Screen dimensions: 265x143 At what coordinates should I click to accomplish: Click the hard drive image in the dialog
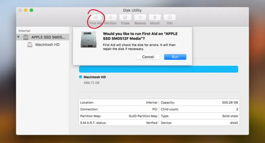88,40
